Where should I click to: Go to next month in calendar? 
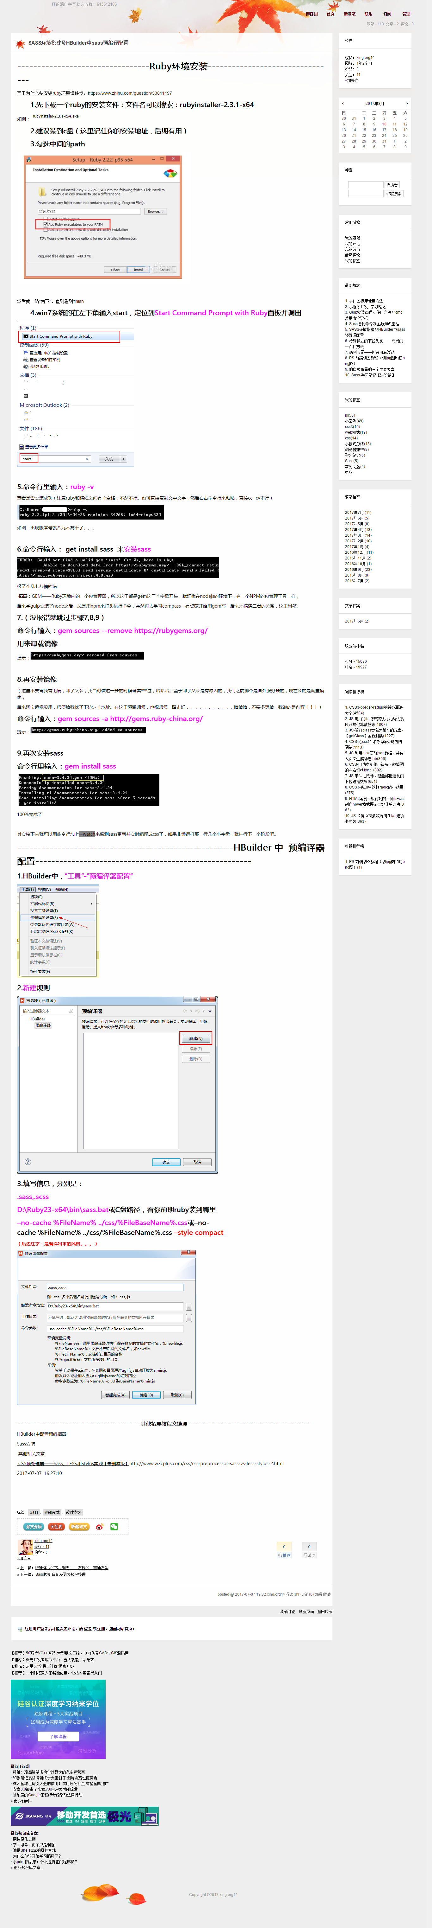point(407,103)
